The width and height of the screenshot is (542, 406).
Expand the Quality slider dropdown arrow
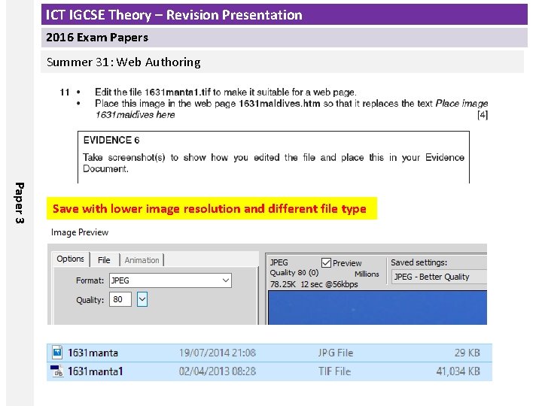142,299
